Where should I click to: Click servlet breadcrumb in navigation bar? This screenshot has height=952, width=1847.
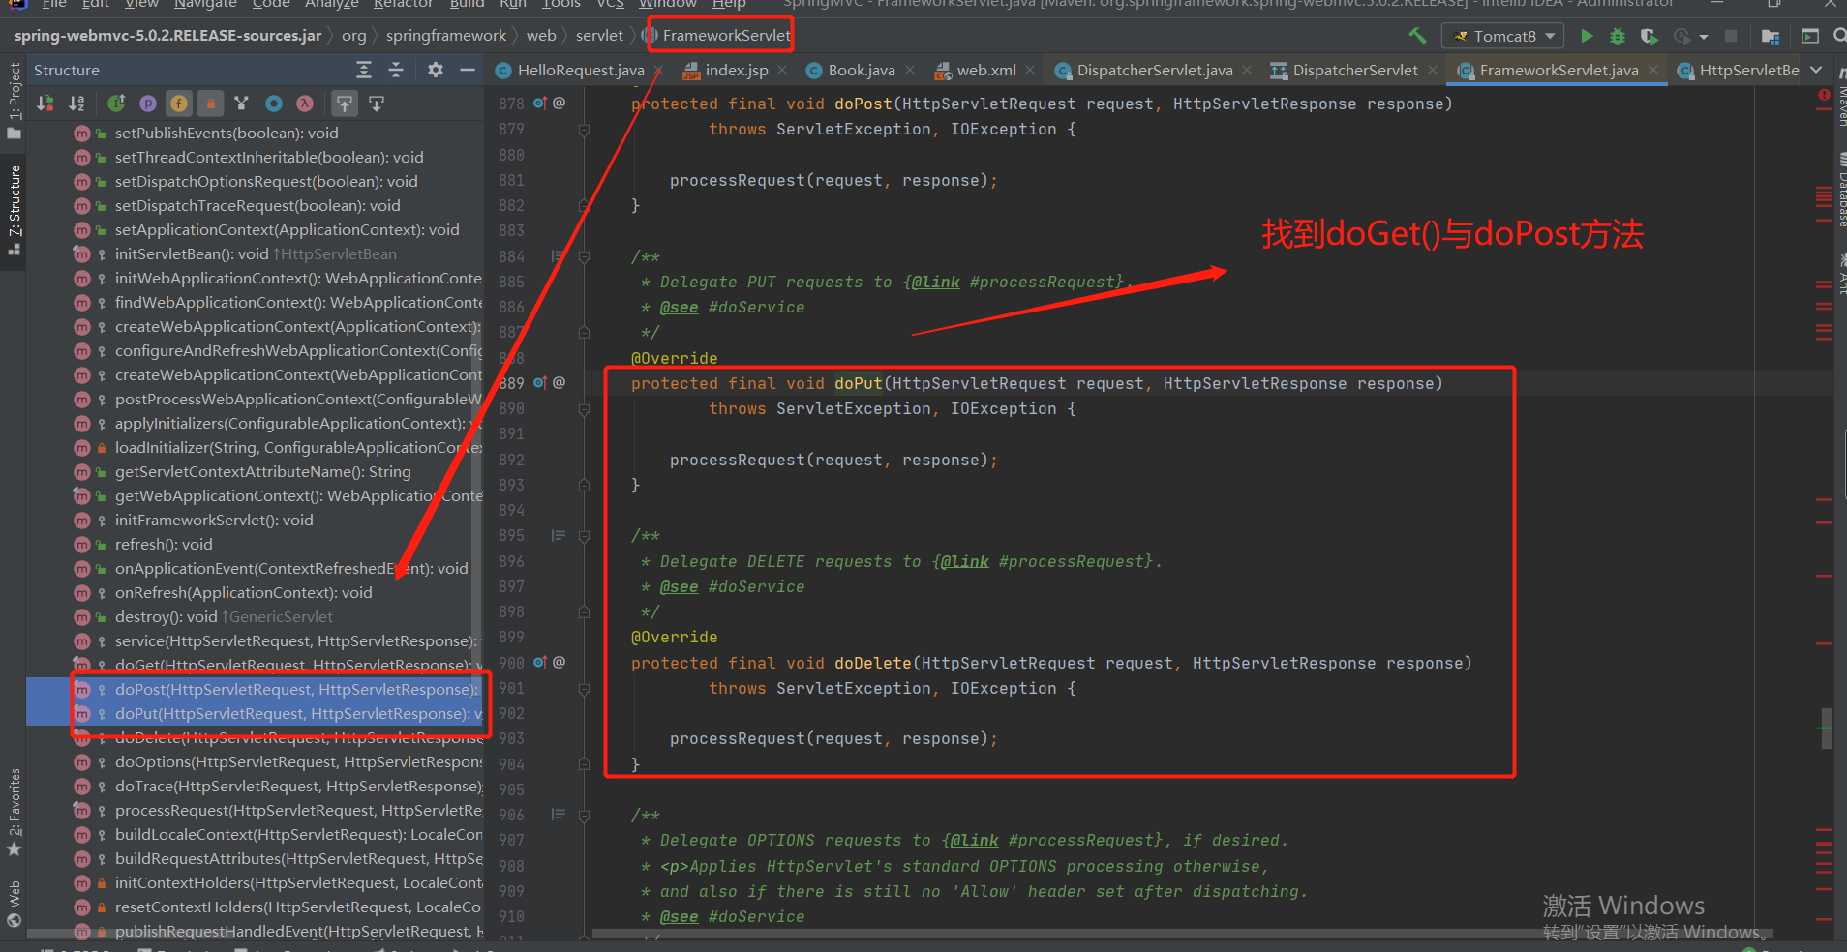(599, 36)
